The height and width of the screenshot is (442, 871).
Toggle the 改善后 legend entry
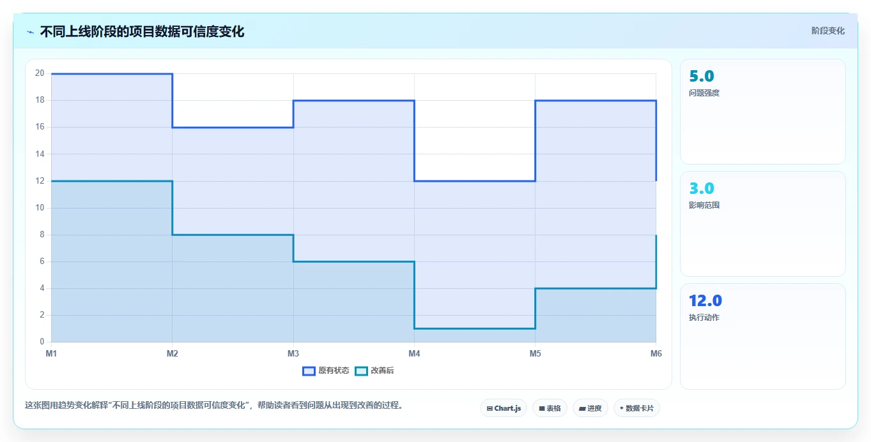click(x=374, y=371)
